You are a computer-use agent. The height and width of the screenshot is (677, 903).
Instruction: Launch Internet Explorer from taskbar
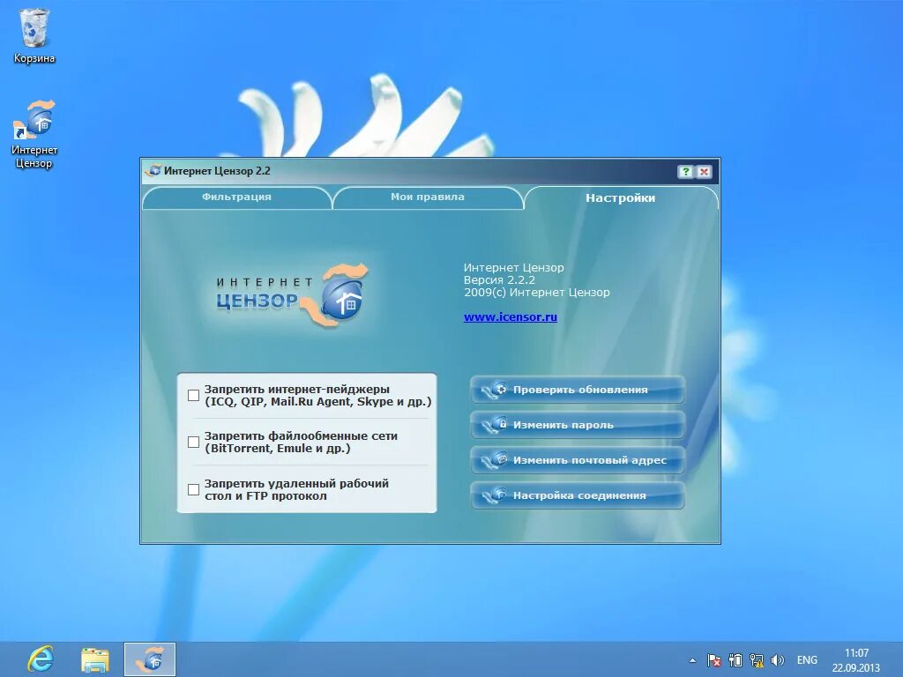41,659
